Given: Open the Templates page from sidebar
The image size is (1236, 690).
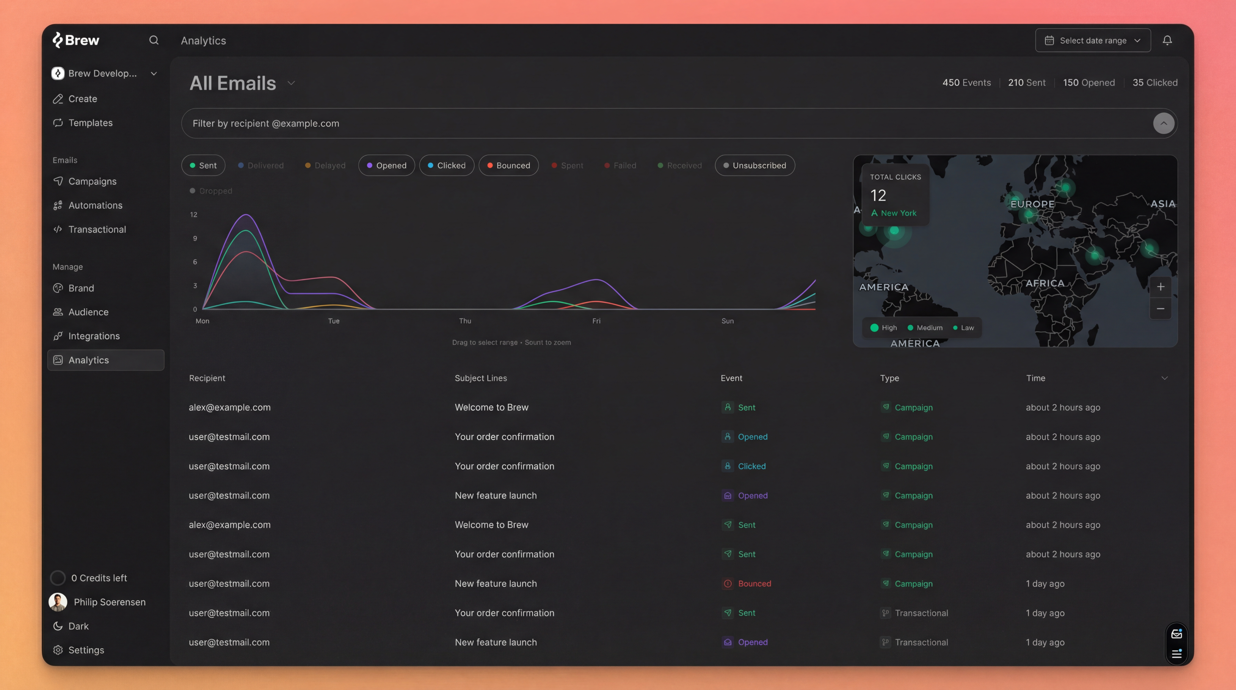Looking at the screenshot, I should (x=90, y=123).
